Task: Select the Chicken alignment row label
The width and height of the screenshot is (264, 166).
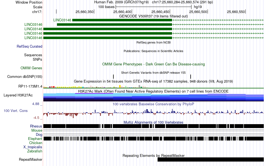Action: click(x=36, y=143)
